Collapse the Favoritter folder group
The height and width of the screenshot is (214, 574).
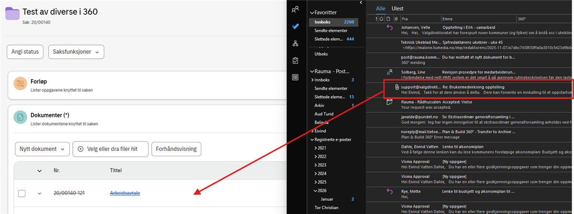tap(311, 12)
